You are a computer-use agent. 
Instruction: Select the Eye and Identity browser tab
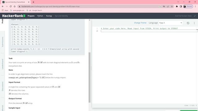(x=16, y=2)
